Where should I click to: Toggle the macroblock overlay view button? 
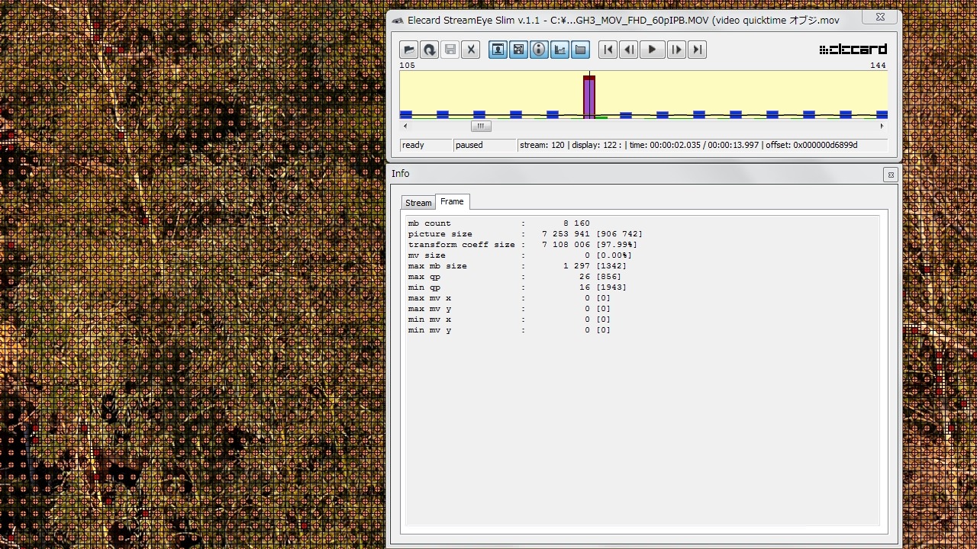(518, 50)
